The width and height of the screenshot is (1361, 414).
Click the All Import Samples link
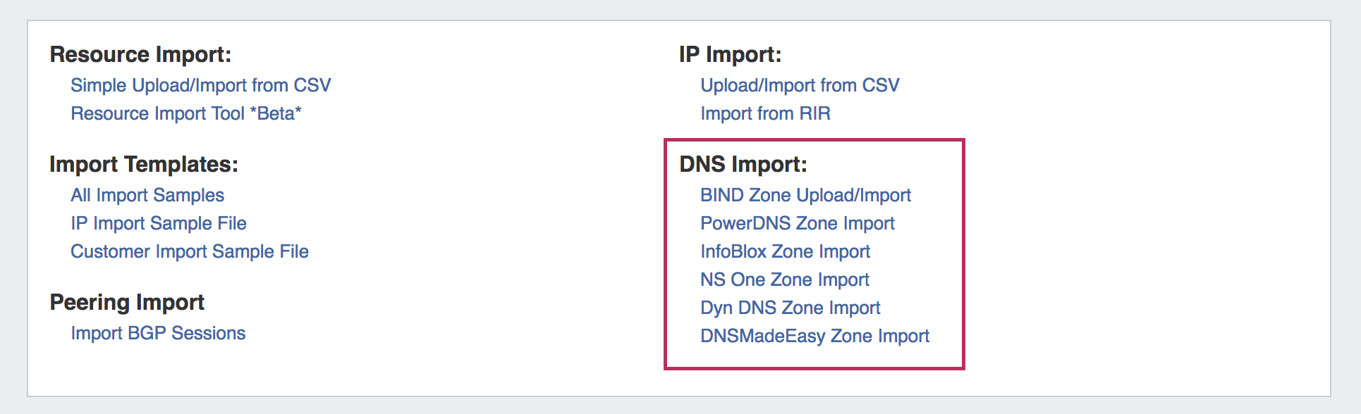tap(147, 195)
